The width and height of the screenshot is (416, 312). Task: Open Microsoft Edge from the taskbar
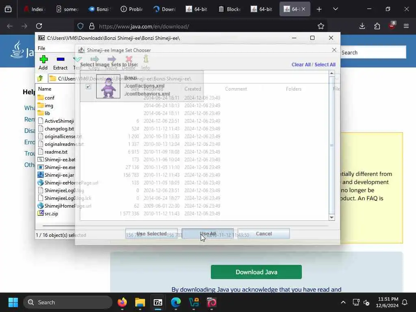(176, 302)
